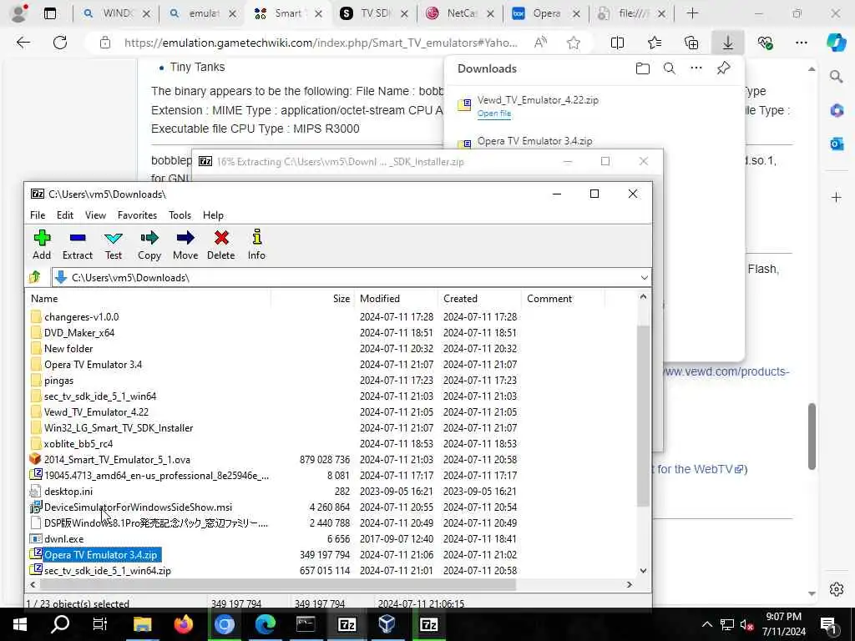855x641 pixels.
Task: Select 2014_Smart_TV_Emulator_5_1.ova file
Action: 117,459
